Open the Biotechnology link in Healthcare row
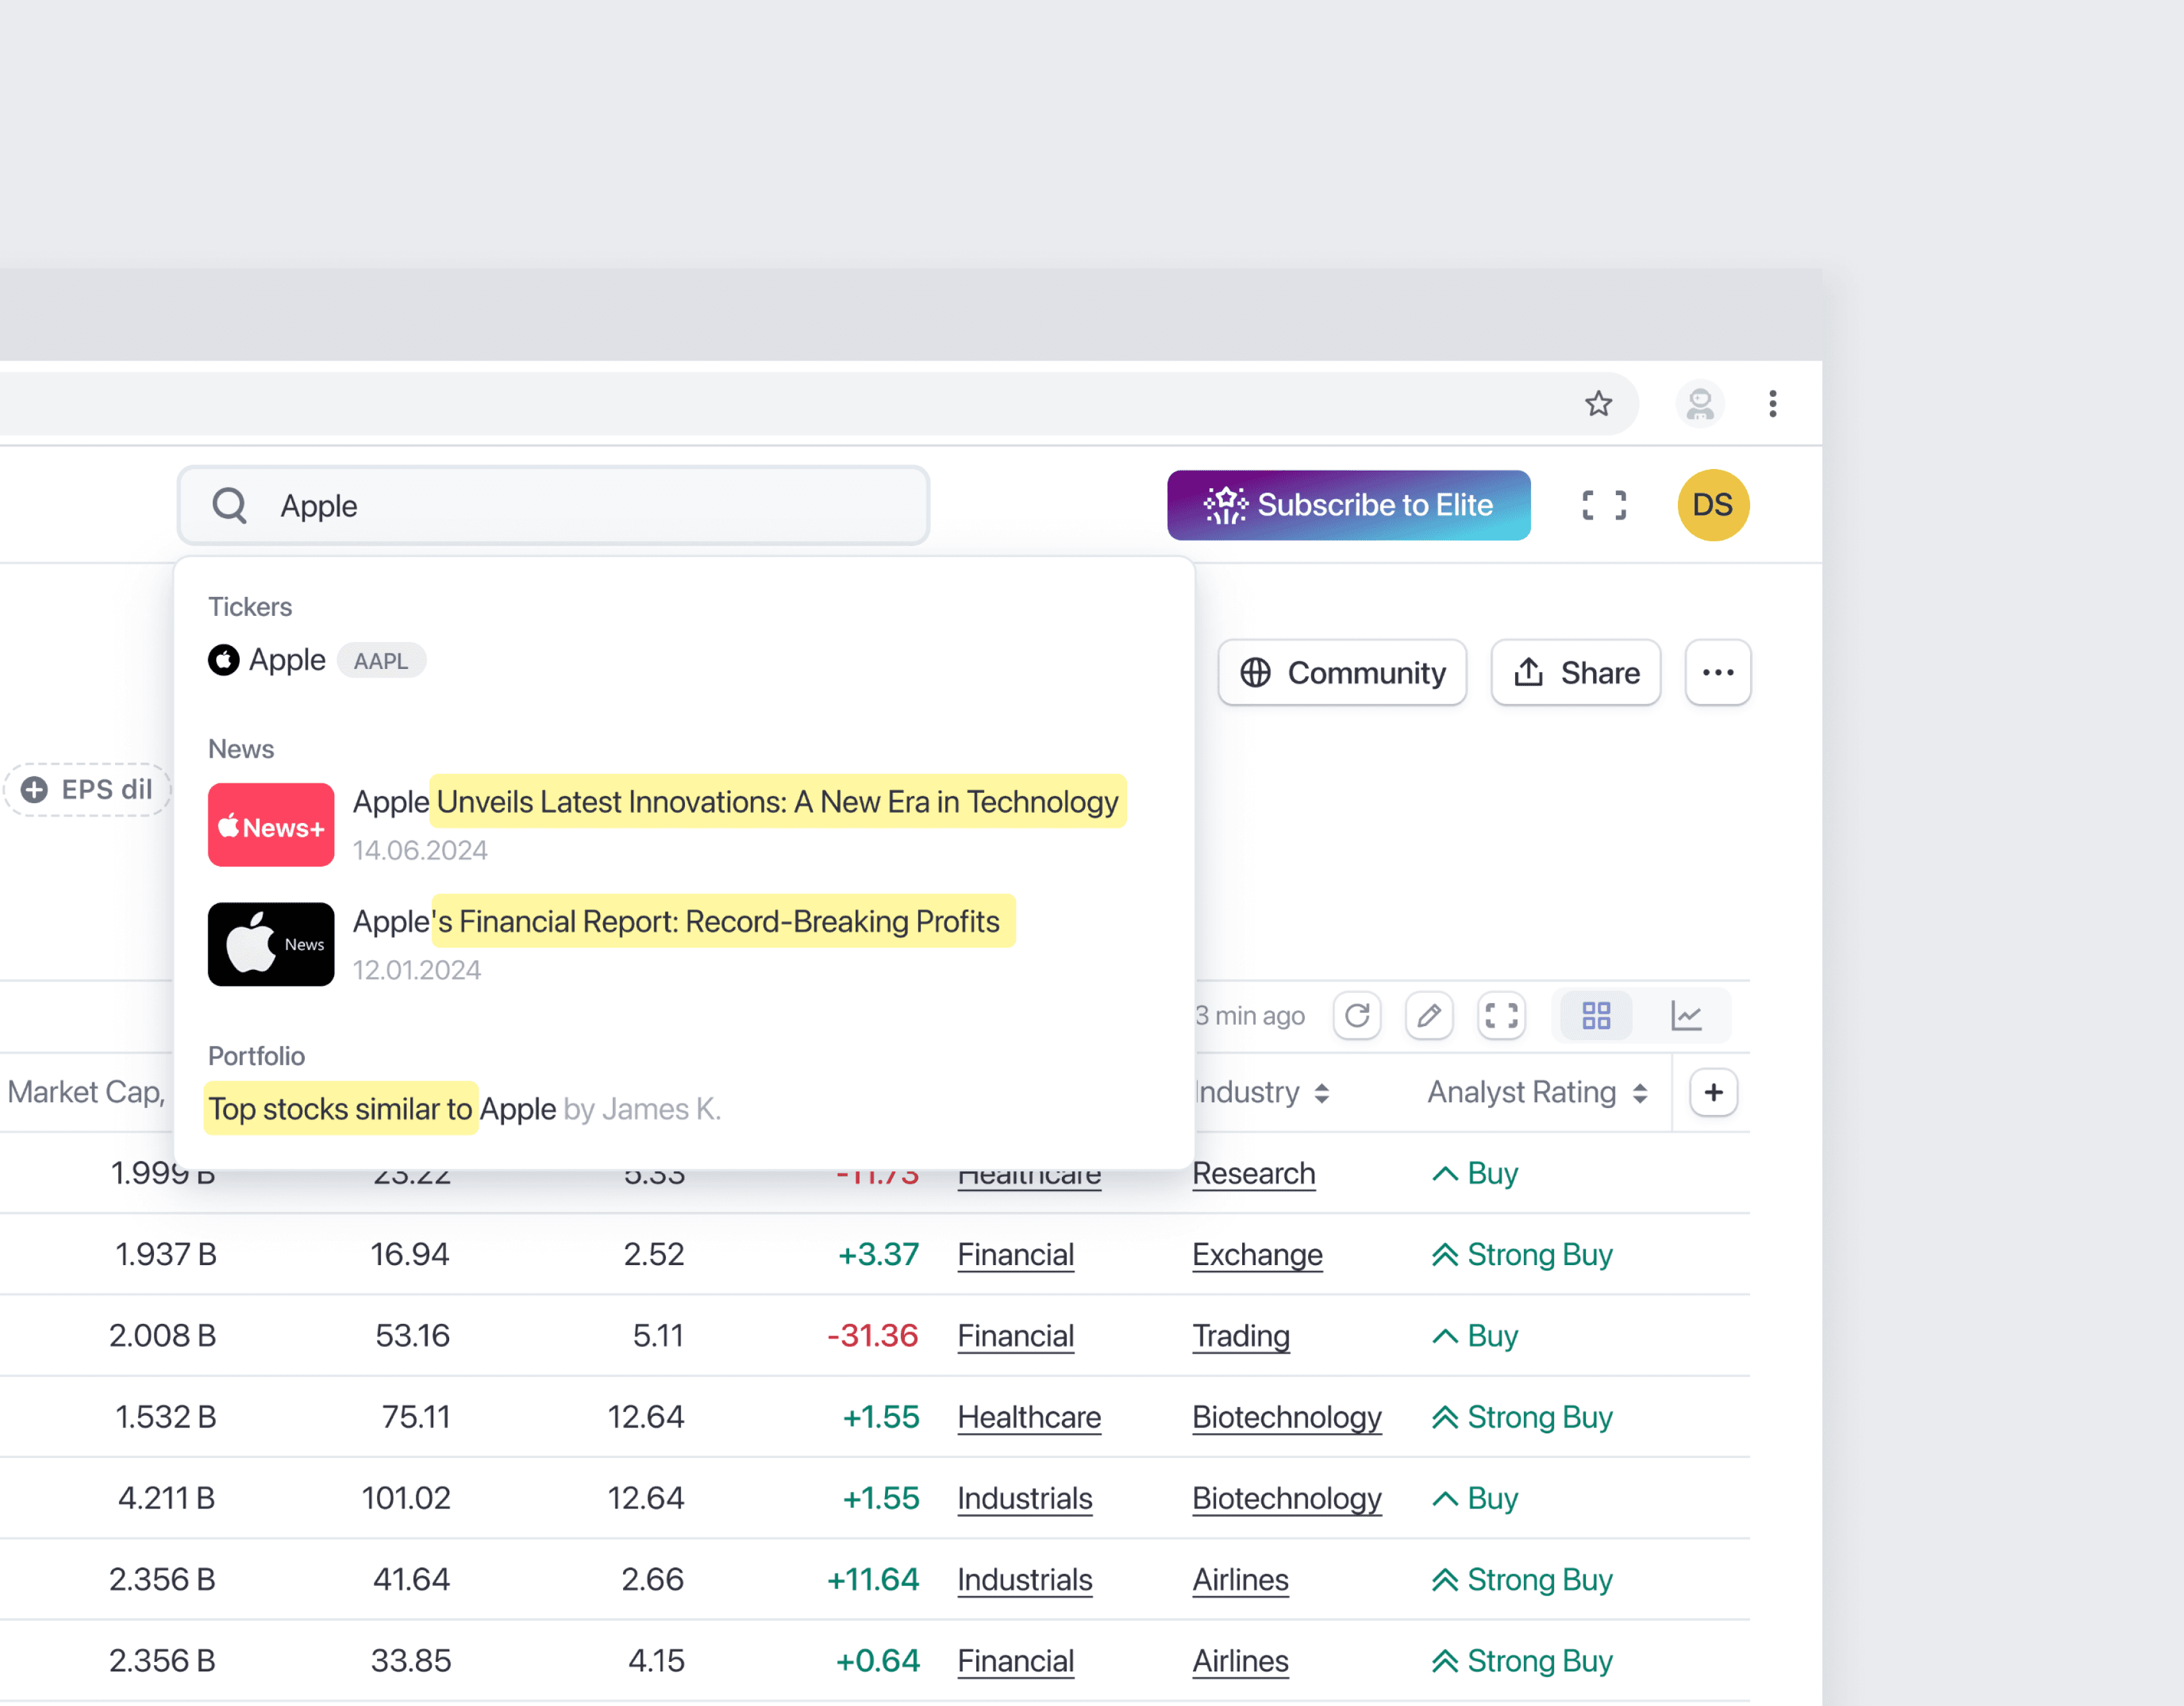This screenshot has height=1706, width=2184. point(1286,1417)
